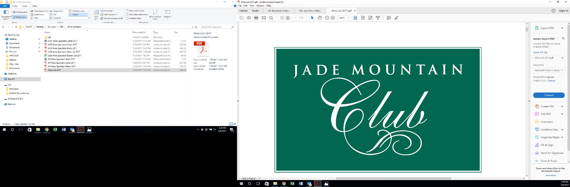Screen dimensions: 570x187
Task: Collapse the Export PDF section
Action: (562, 28)
